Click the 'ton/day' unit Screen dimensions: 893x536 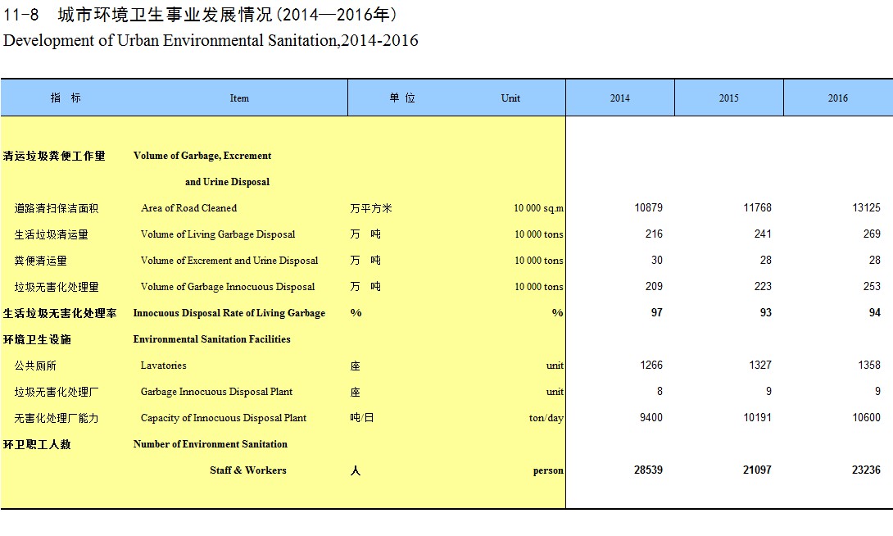coord(546,417)
